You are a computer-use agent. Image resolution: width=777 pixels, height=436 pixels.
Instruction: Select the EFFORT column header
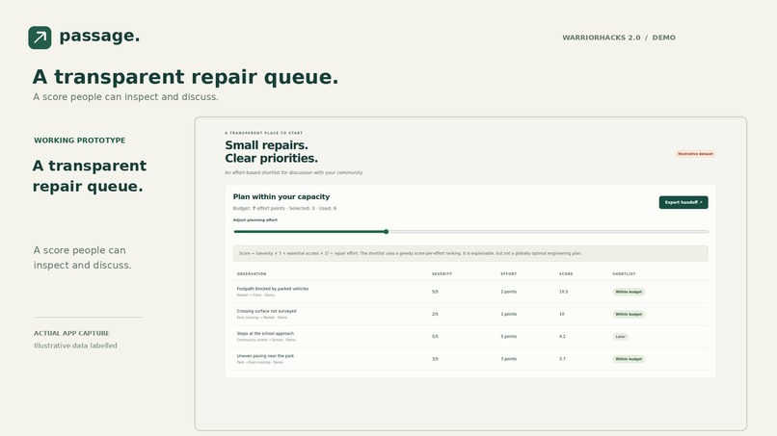(508, 273)
